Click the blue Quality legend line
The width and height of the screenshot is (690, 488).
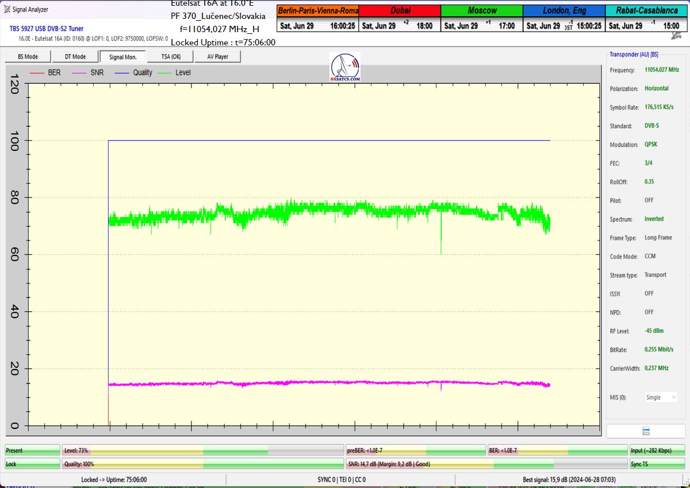coord(122,73)
